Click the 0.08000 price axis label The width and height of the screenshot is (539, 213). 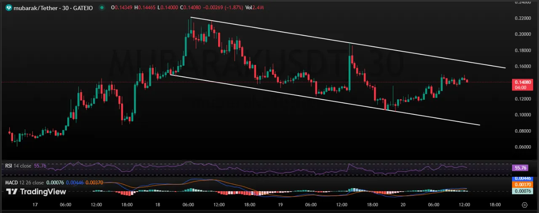click(x=522, y=131)
